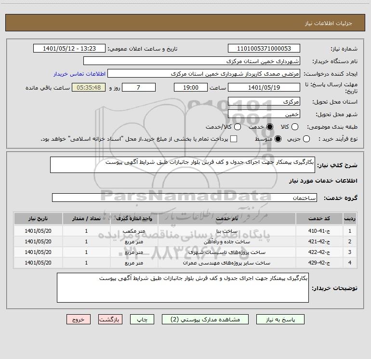
Task: Click مشاهده مدارک پیوستی (2) button
Action: pos(205,319)
